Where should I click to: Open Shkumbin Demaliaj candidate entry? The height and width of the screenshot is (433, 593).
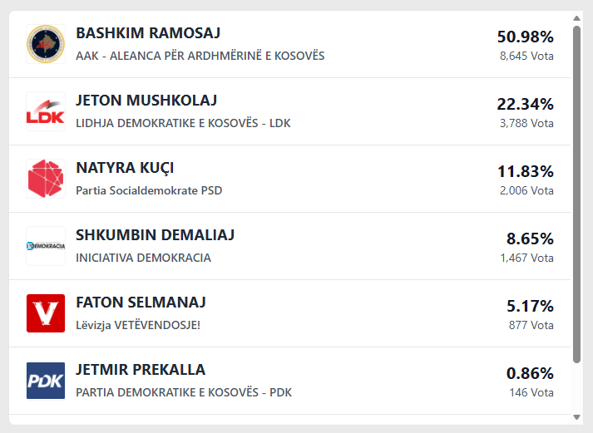click(x=155, y=235)
